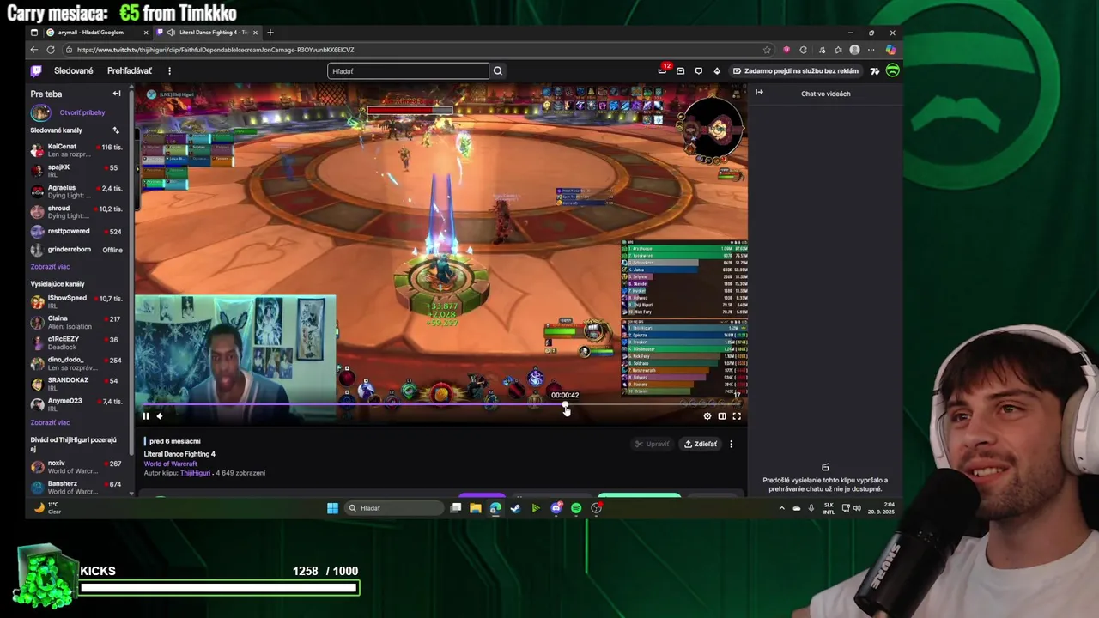The height and width of the screenshot is (618, 1099).
Task: Open clip options three-dot menu
Action: pyautogui.click(x=732, y=444)
